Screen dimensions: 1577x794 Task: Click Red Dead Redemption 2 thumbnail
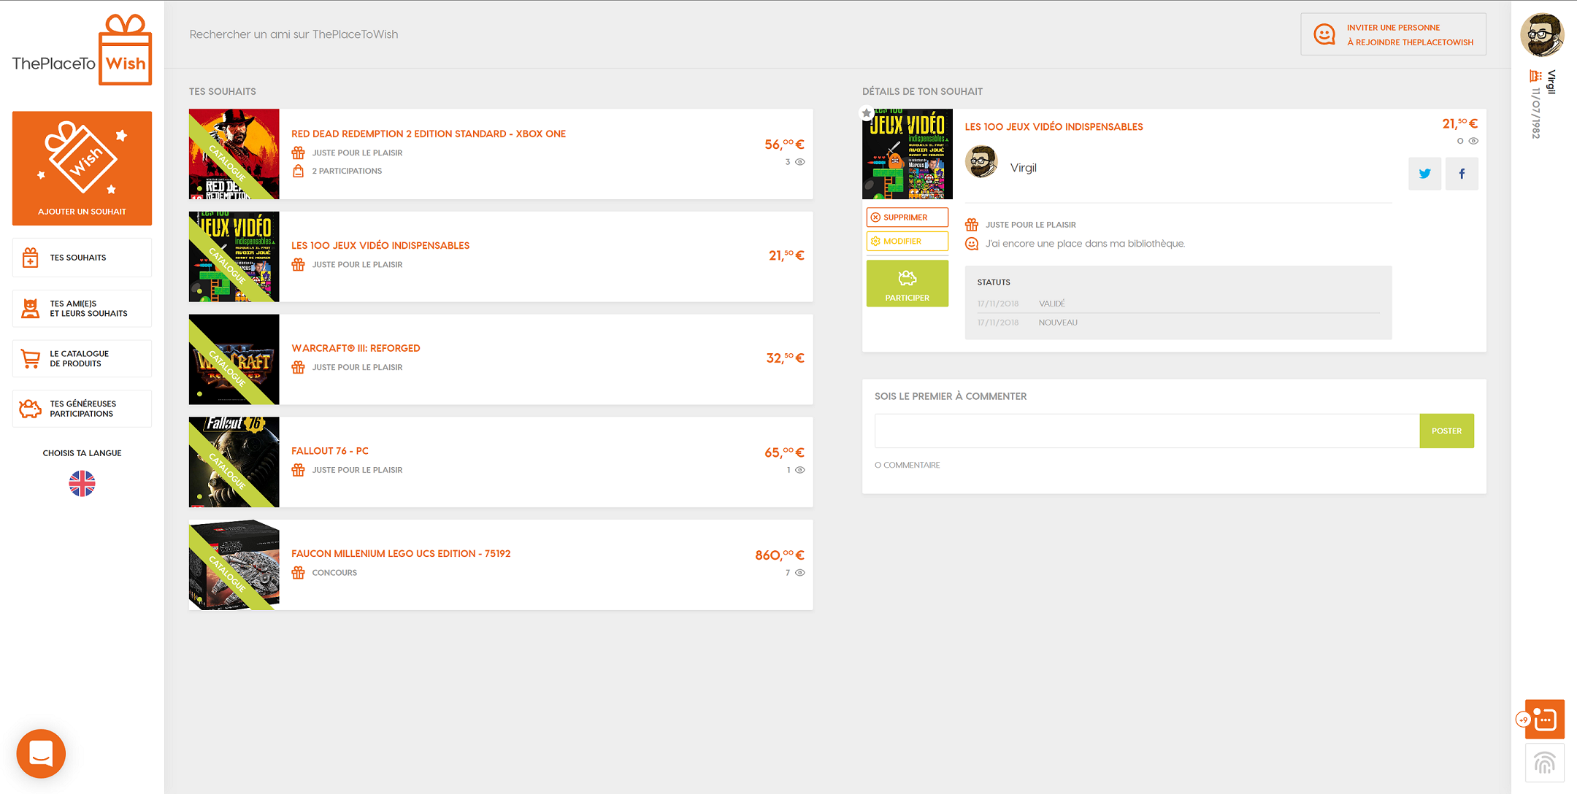234,154
